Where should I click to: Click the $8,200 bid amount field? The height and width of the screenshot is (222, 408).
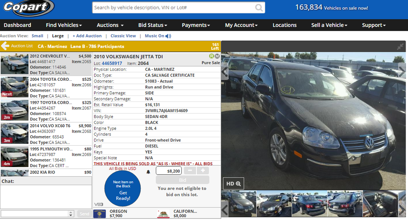coord(169,171)
